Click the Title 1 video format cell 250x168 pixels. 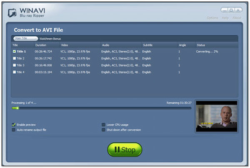[75, 52]
